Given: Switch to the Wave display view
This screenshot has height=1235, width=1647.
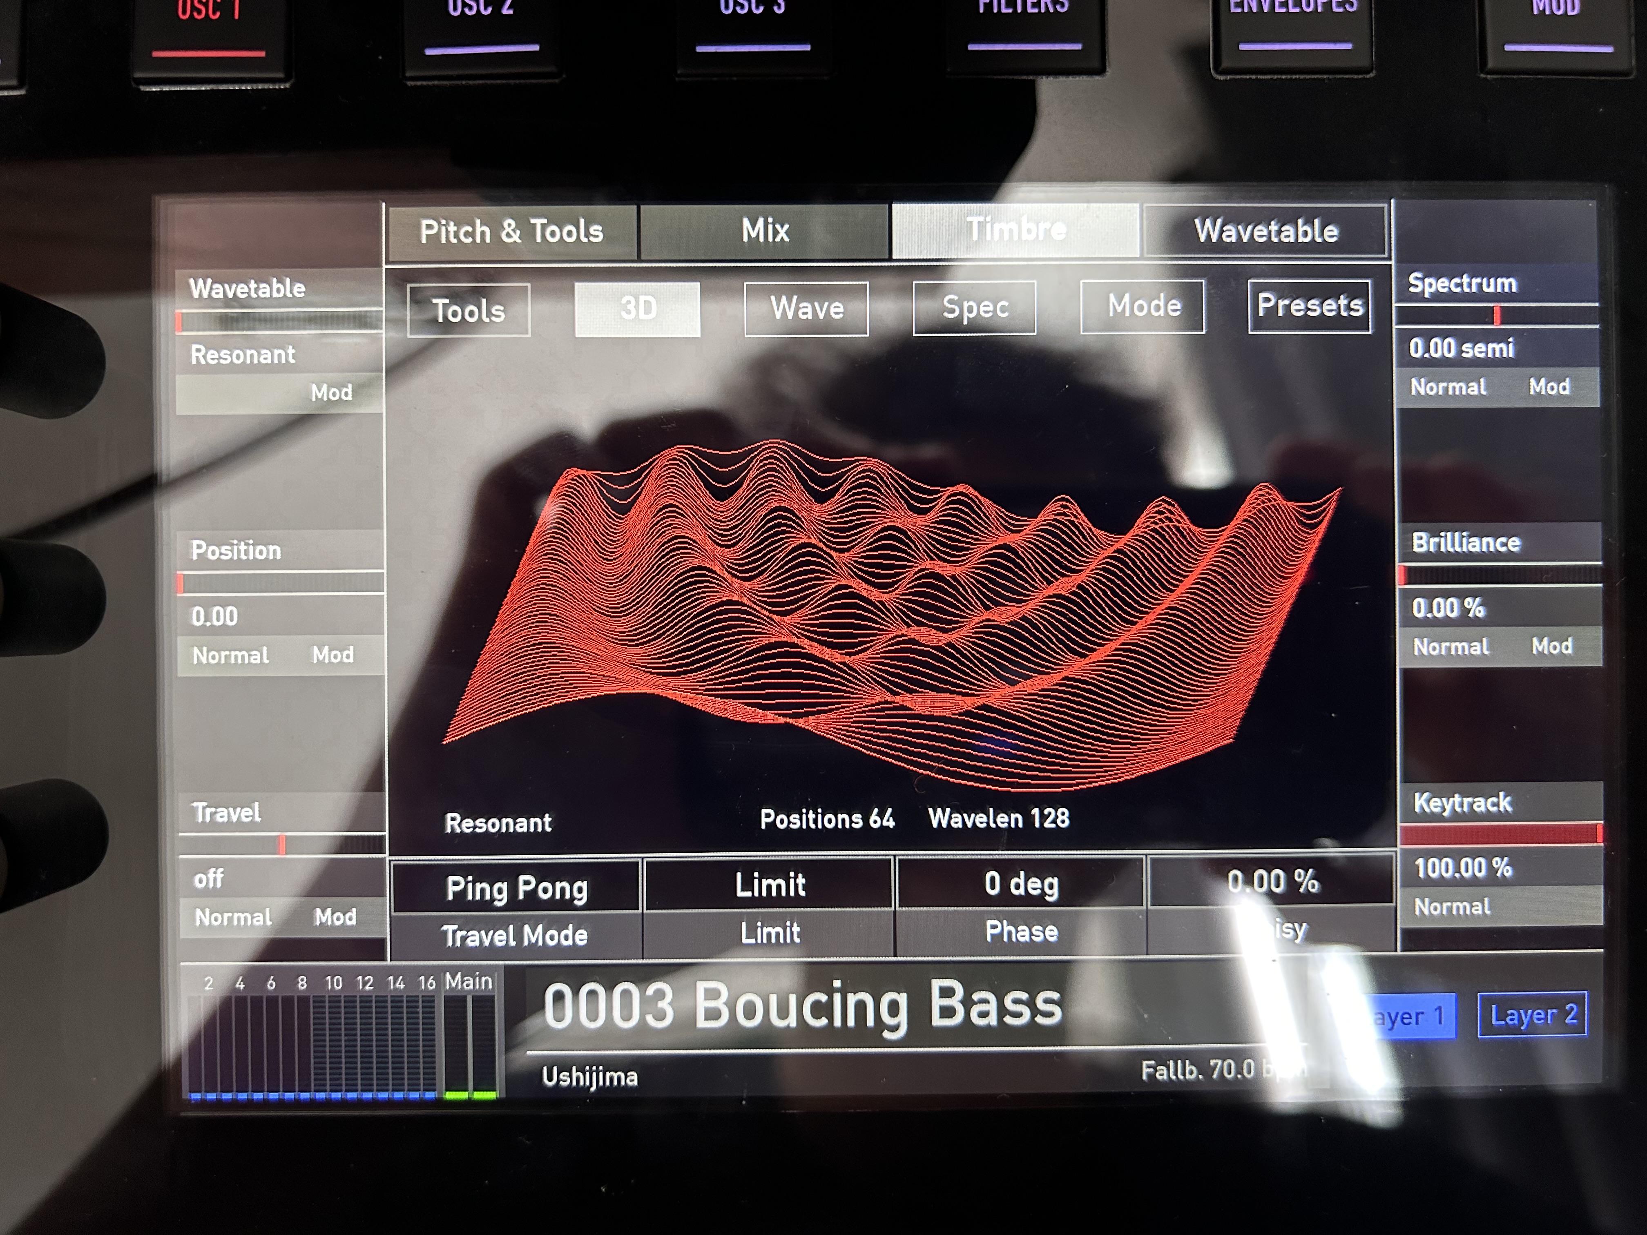Looking at the screenshot, I should (x=806, y=308).
